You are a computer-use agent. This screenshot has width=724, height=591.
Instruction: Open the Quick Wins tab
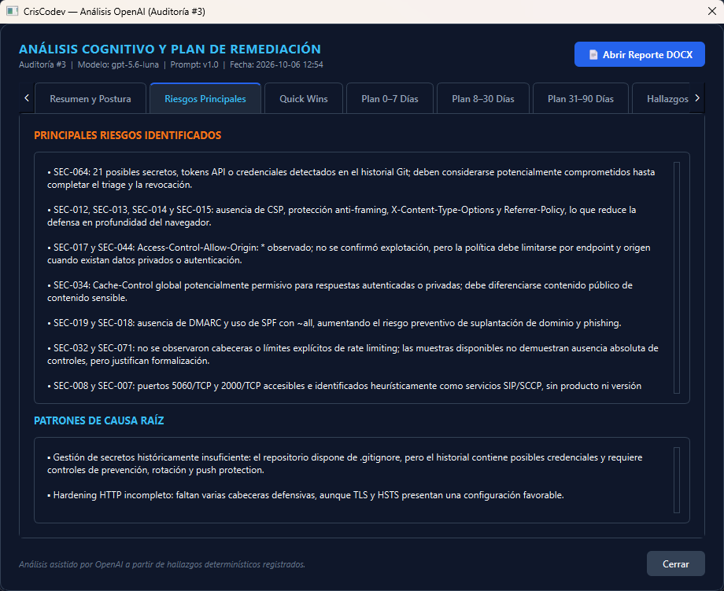(304, 99)
